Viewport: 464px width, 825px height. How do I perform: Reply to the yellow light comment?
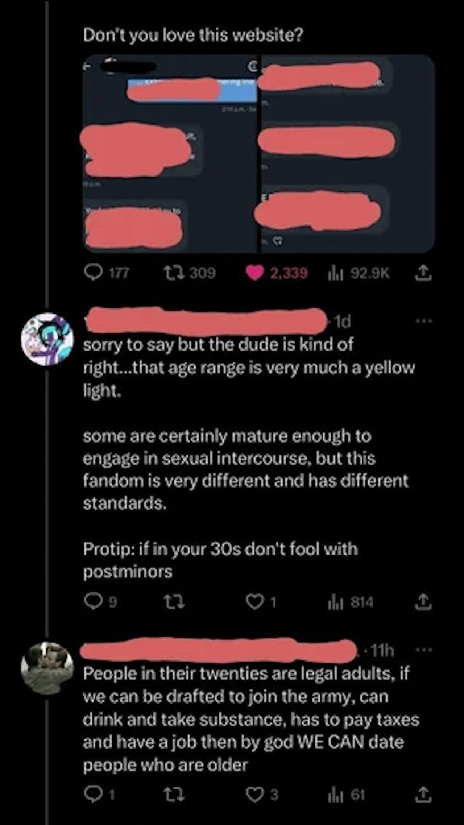(93, 602)
